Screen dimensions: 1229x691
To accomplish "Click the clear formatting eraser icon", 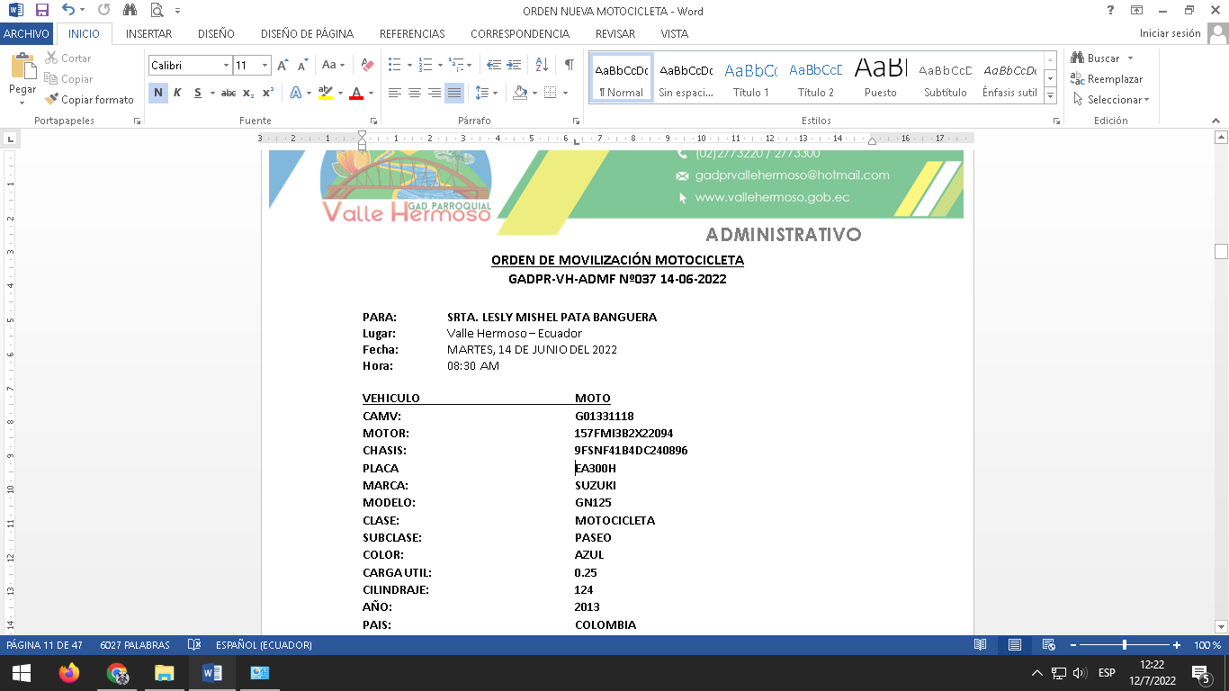I will coord(367,65).
